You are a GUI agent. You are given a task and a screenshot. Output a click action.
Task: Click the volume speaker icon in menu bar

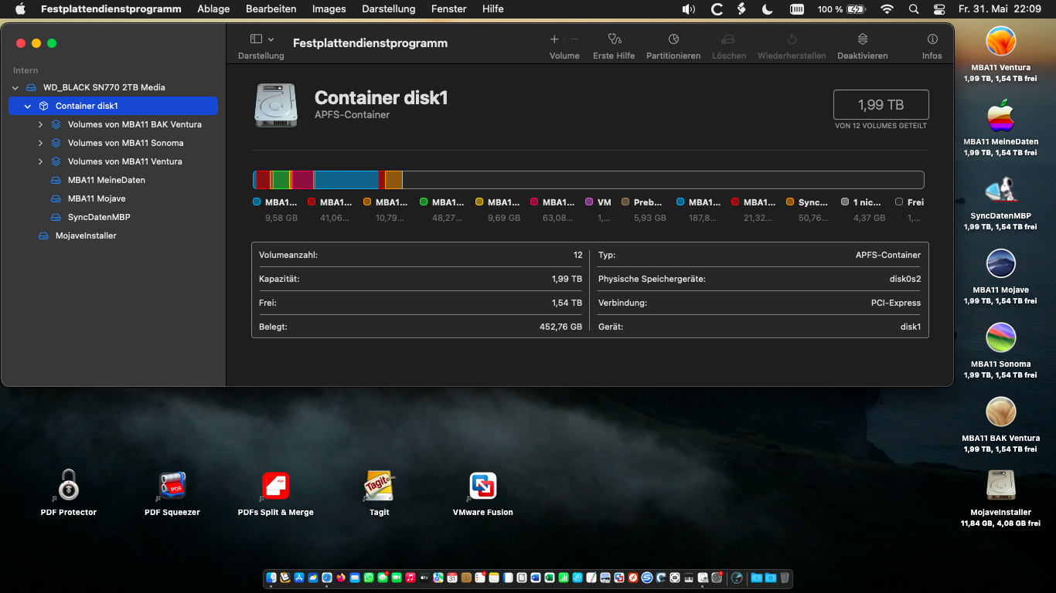(x=688, y=9)
